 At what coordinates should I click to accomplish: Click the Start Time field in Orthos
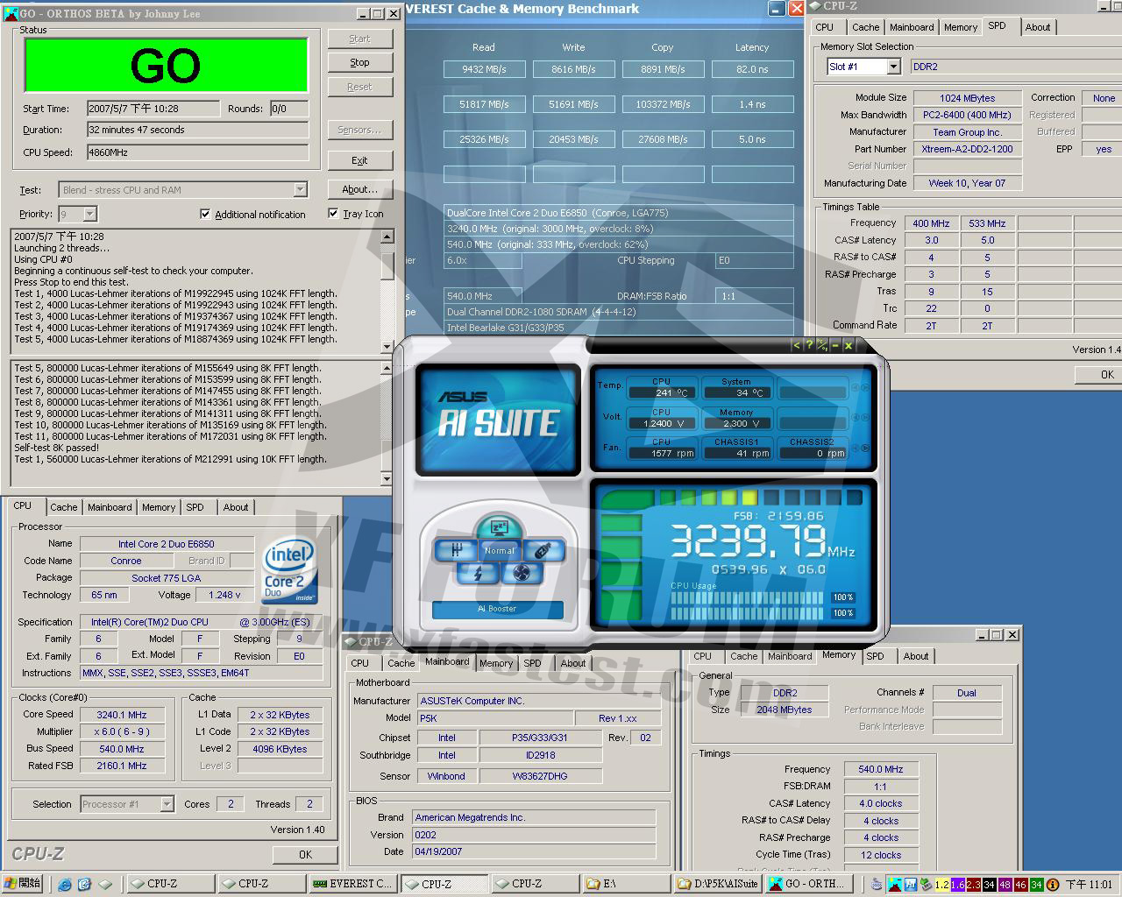153,109
